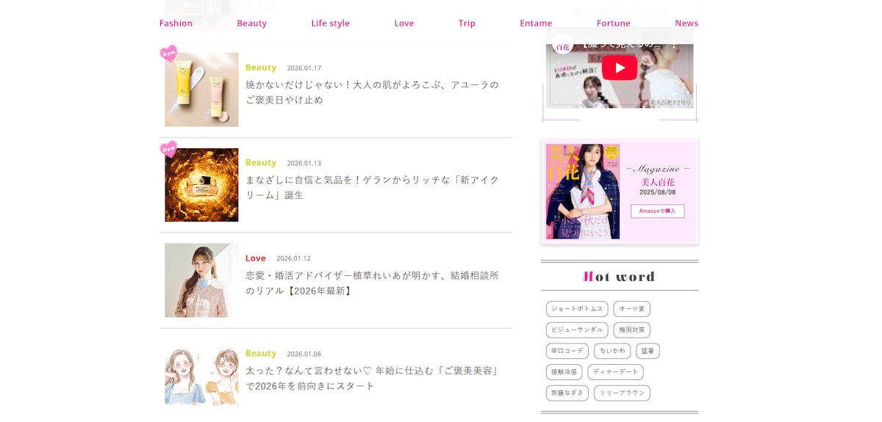The width and height of the screenshot is (882, 422).
Task: Select Beauty category label dated 2026.01.06
Action: pos(261,354)
